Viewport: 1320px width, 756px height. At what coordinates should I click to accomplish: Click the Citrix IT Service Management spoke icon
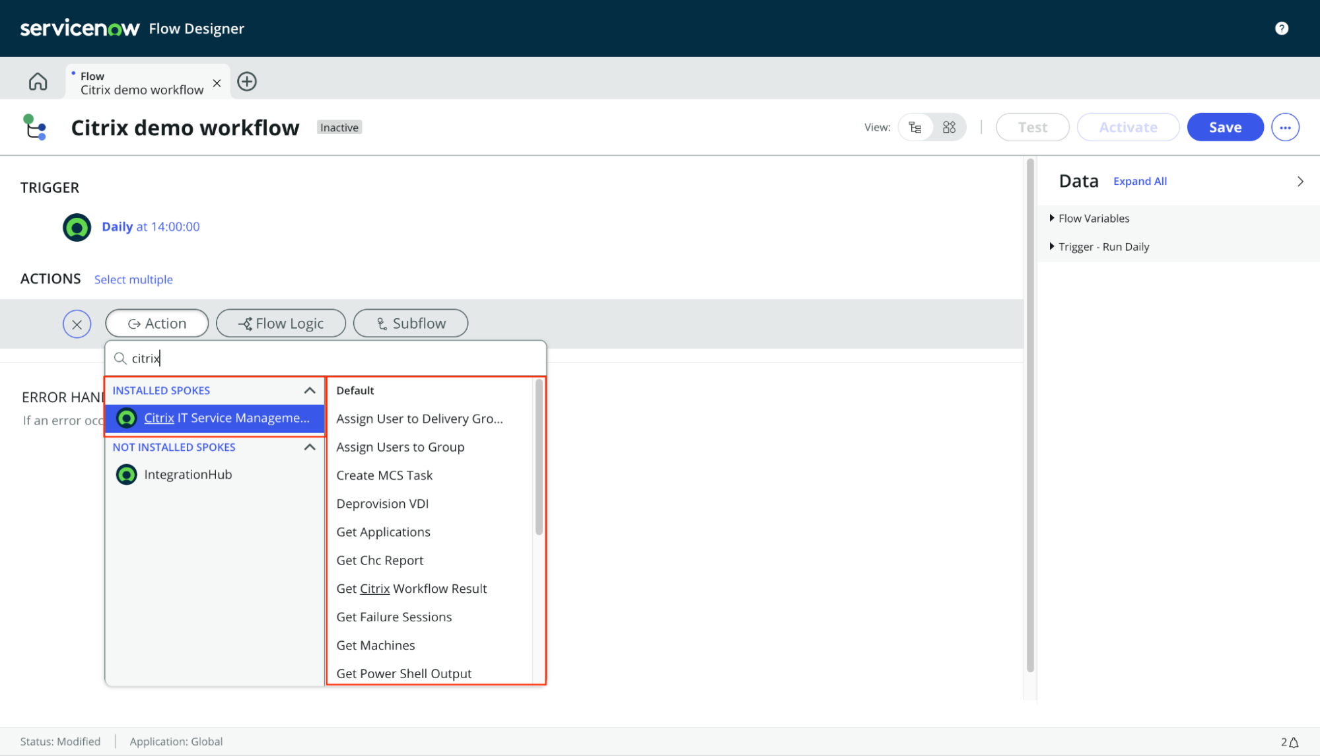tap(126, 418)
